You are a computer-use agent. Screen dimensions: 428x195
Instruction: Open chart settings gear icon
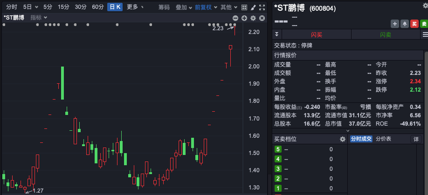(x=253, y=18)
